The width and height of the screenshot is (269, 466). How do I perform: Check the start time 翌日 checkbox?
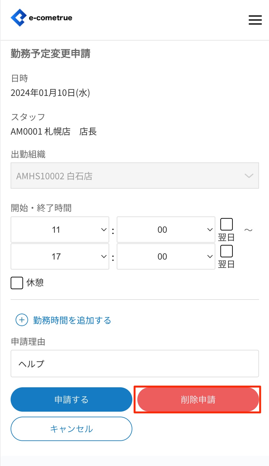click(227, 224)
